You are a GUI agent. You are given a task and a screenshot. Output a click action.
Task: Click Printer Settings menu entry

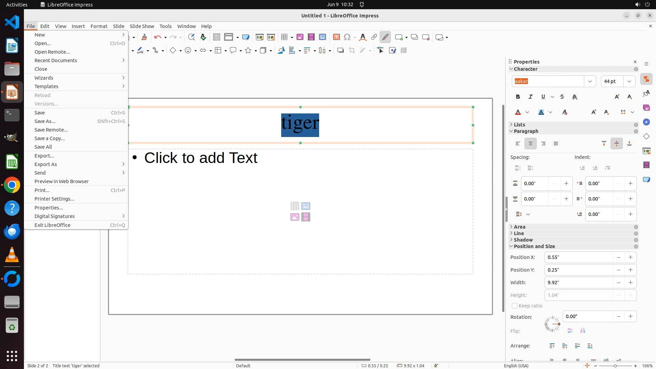(54, 199)
